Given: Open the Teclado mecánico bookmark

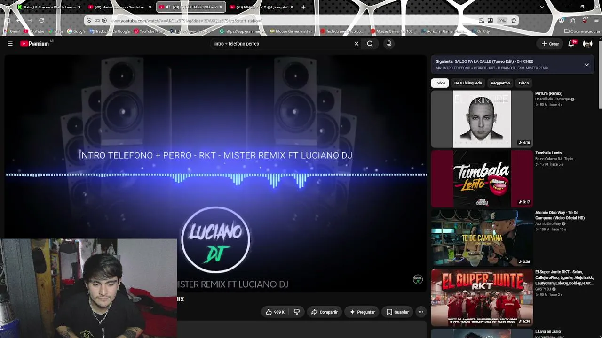Looking at the screenshot, I should (x=342, y=31).
